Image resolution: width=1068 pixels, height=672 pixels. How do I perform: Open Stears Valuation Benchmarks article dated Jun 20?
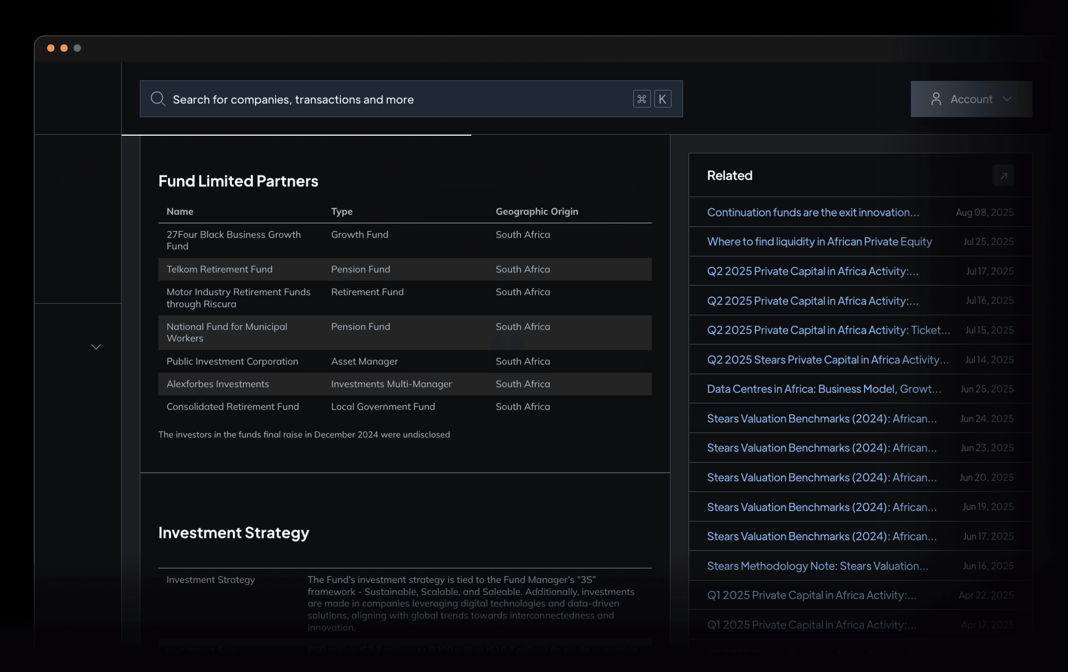click(x=822, y=478)
